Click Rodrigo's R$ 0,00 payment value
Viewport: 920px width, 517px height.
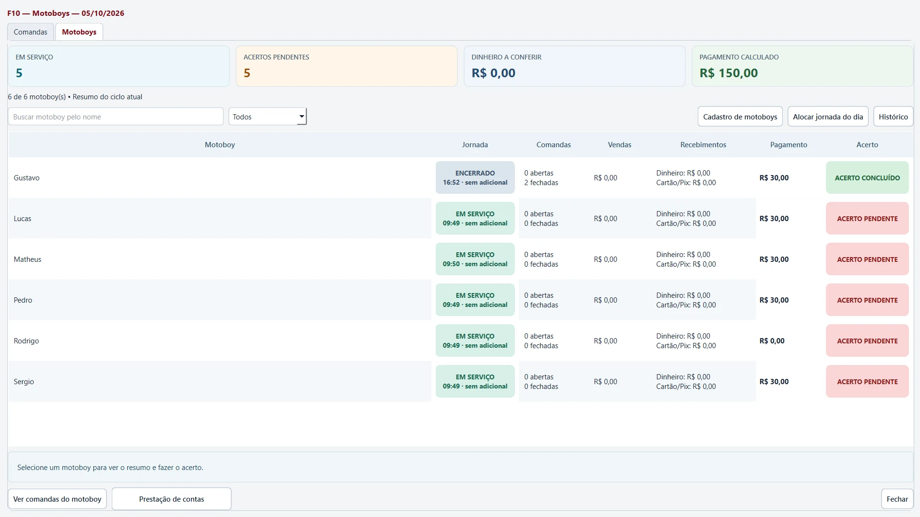pos(772,341)
